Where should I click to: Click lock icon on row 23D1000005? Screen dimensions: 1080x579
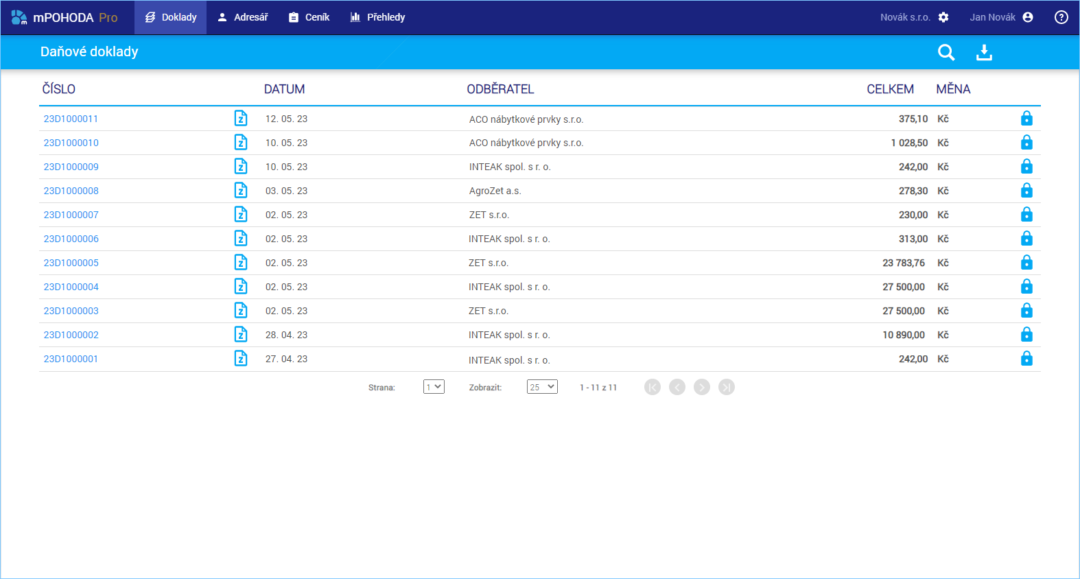pyautogui.click(x=1026, y=262)
